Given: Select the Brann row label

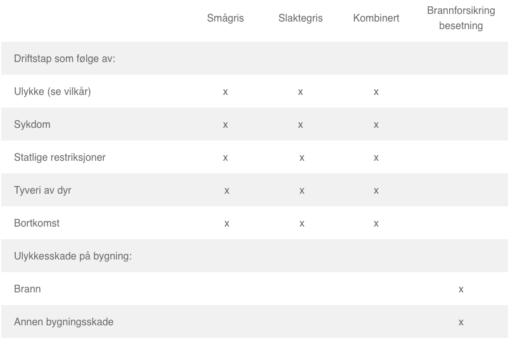Looking at the screenshot, I should [28, 289].
